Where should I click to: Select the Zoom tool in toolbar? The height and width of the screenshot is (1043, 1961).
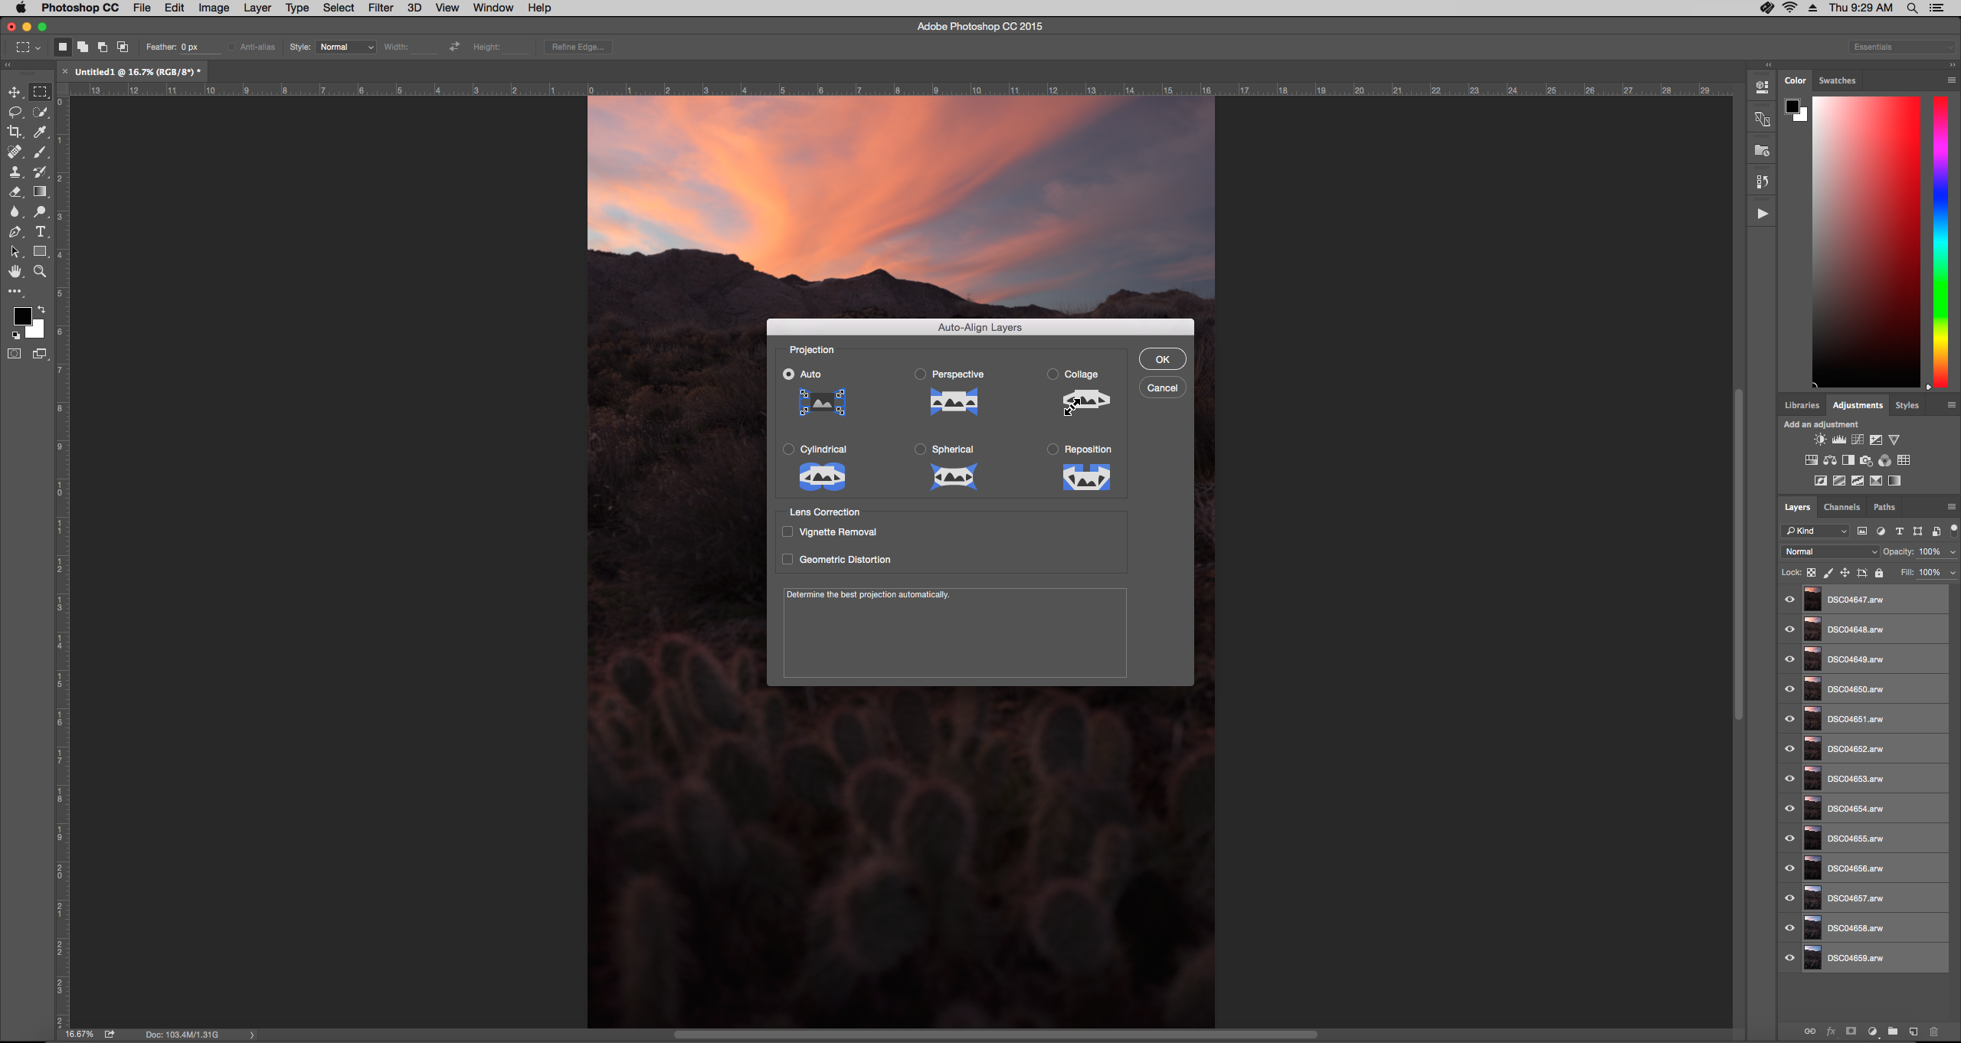[40, 271]
